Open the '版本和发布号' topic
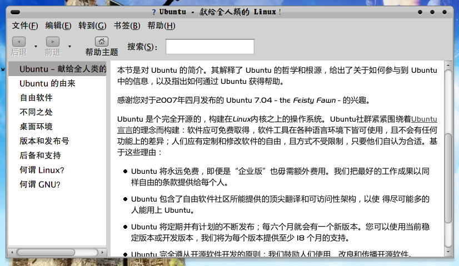 tap(44, 141)
